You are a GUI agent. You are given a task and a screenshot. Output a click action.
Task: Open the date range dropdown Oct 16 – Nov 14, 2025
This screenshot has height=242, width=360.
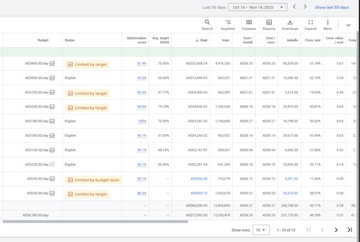(258, 7)
